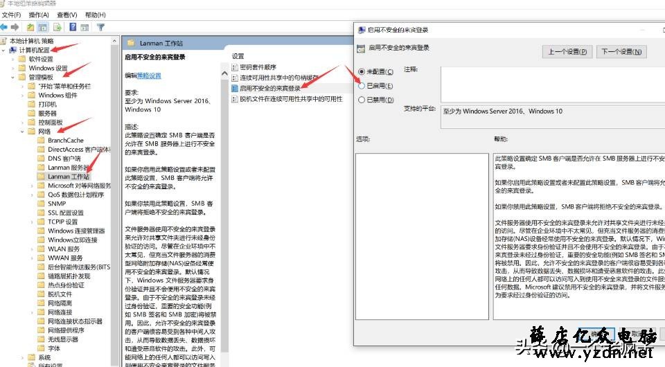Select WLAN 服务 in the tree
Screen dimensions: 665x367
[x=64, y=249]
